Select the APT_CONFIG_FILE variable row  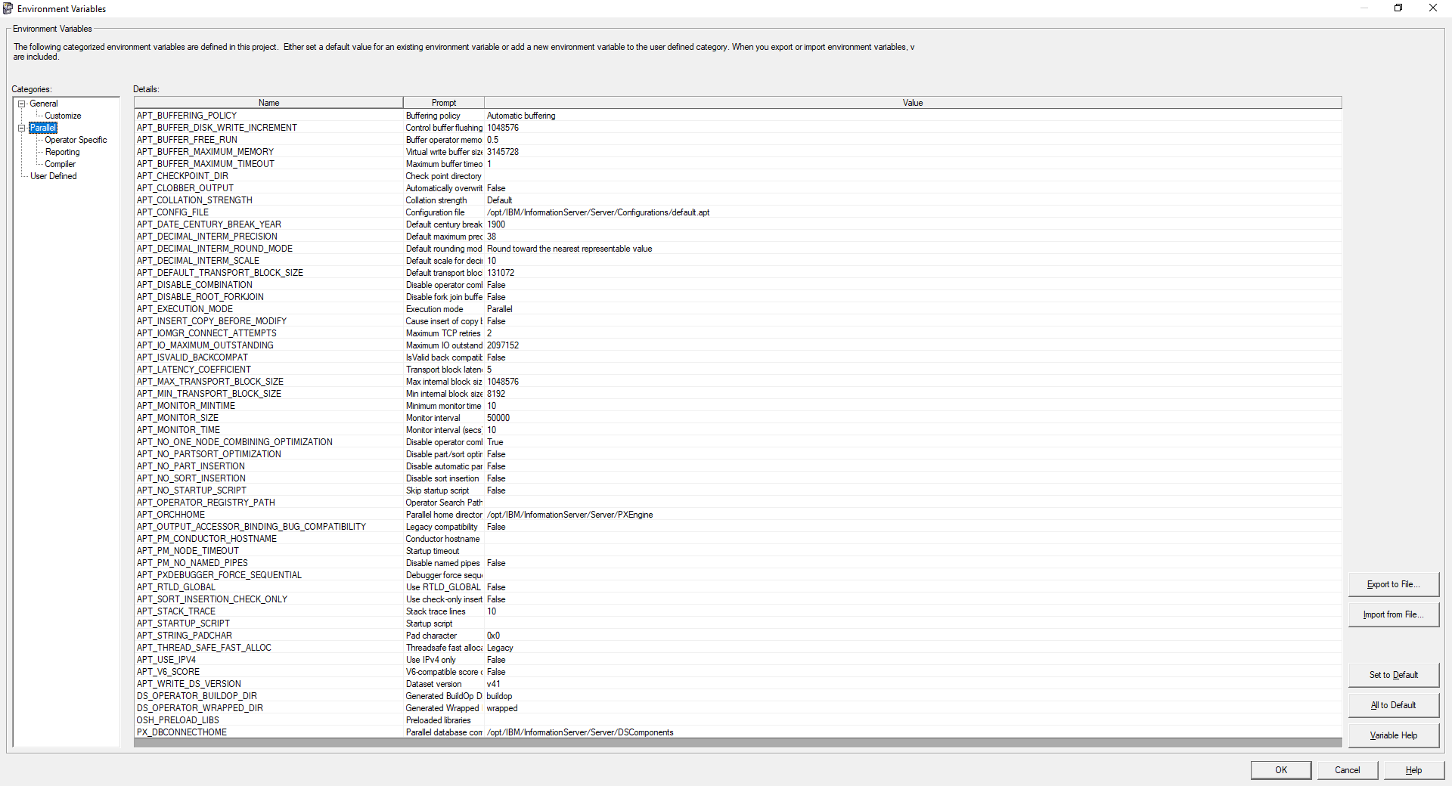pyautogui.click(x=302, y=212)
